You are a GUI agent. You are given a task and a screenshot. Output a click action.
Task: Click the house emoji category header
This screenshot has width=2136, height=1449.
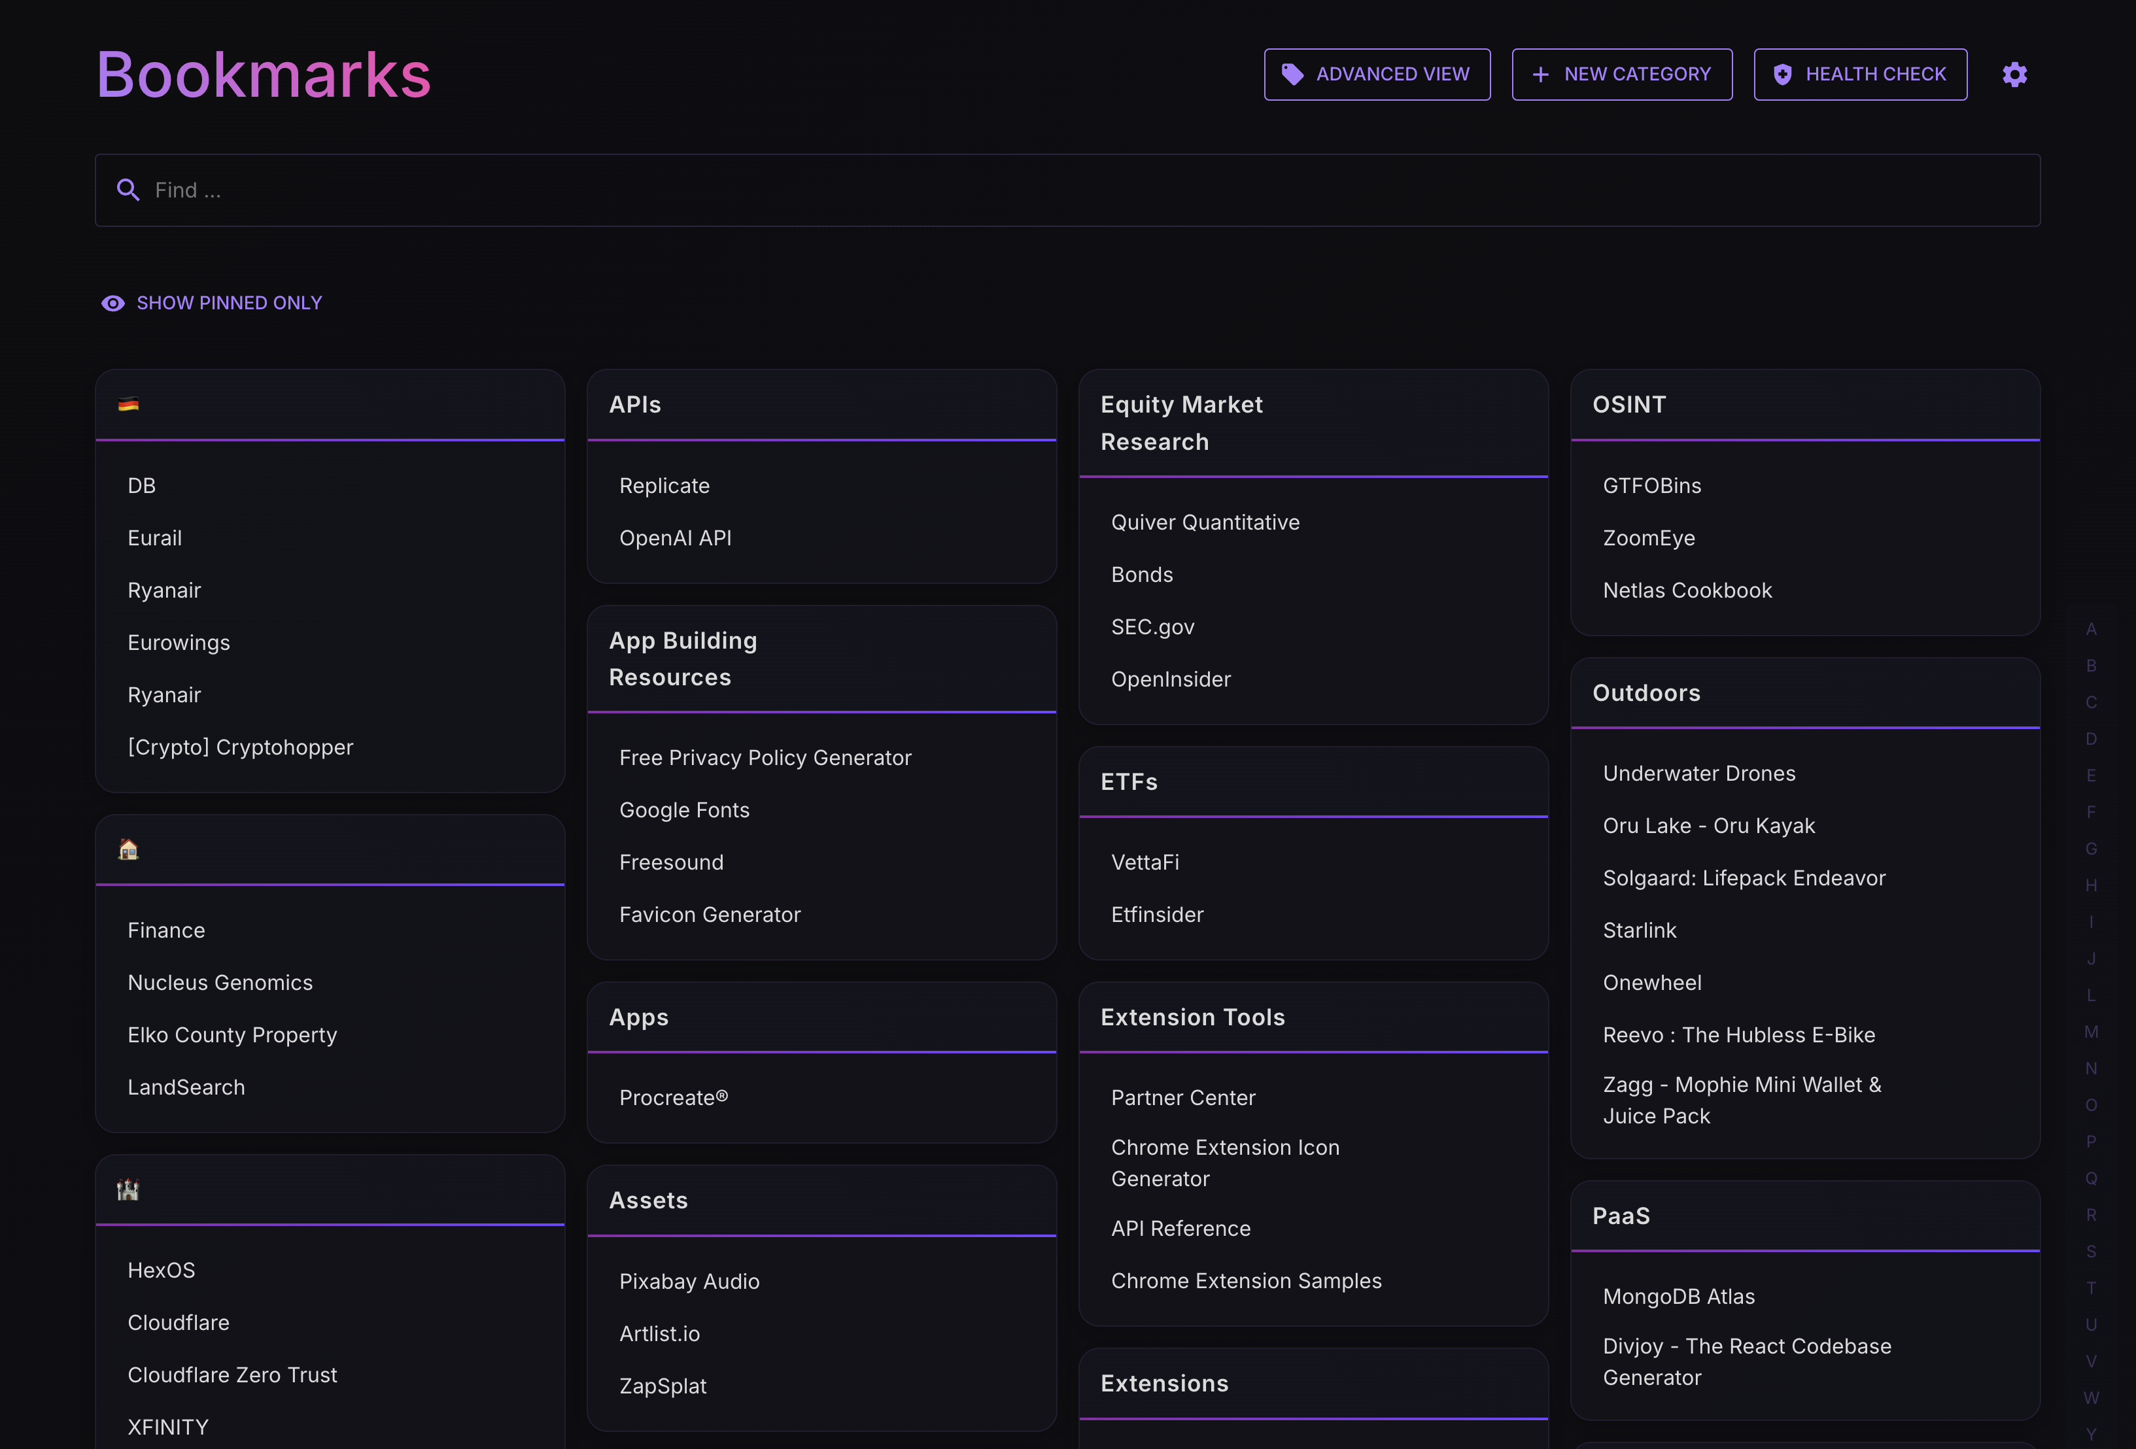coord(129,849)
